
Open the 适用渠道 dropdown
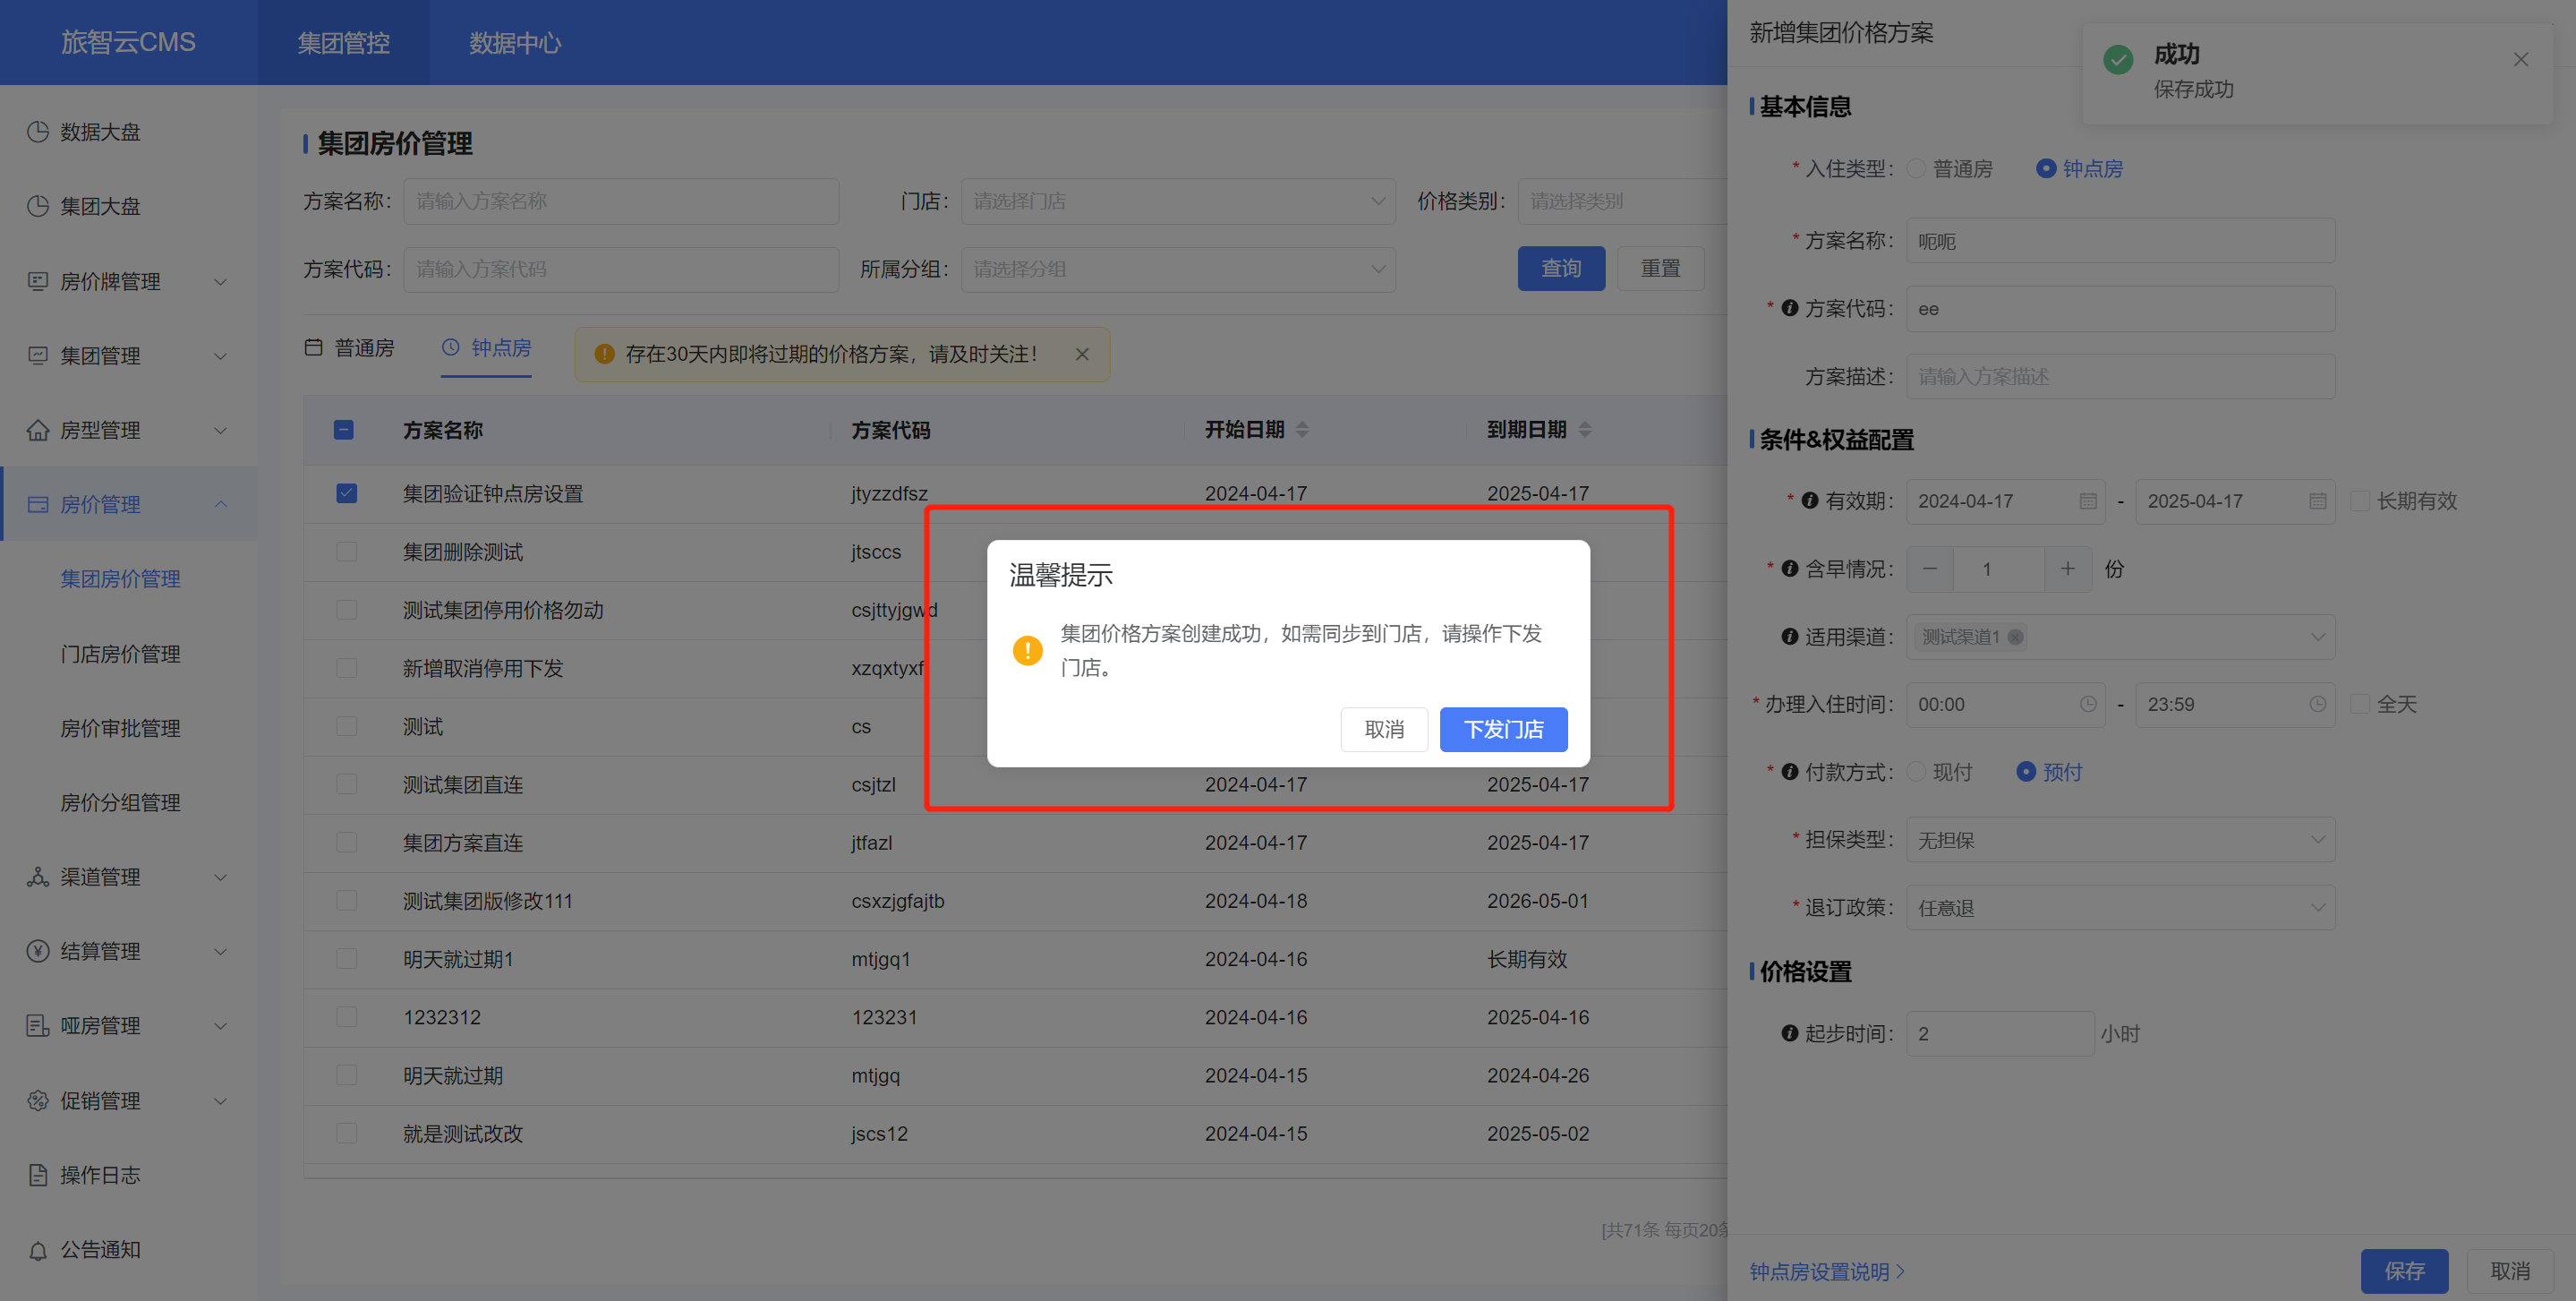point(2120,637)
